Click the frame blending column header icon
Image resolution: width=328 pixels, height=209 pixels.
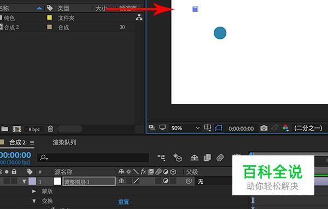click(151, 172)
